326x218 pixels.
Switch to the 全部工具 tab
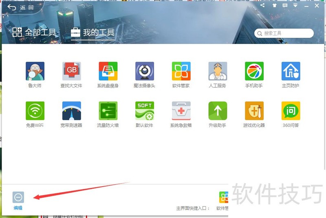34,33
